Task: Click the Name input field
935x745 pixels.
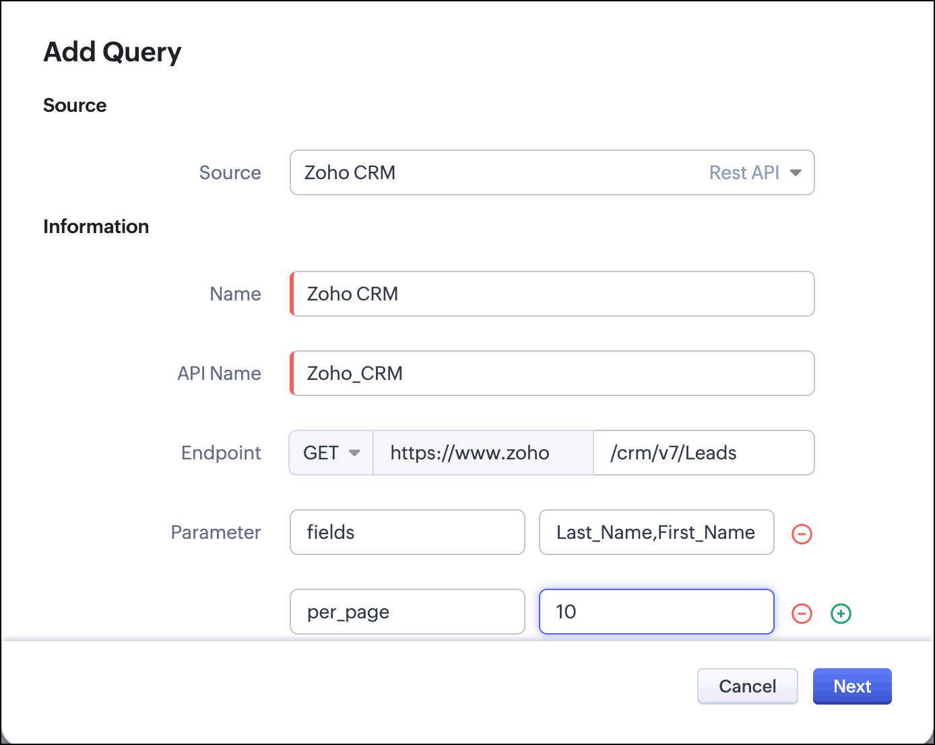Action: click(552, 294)
